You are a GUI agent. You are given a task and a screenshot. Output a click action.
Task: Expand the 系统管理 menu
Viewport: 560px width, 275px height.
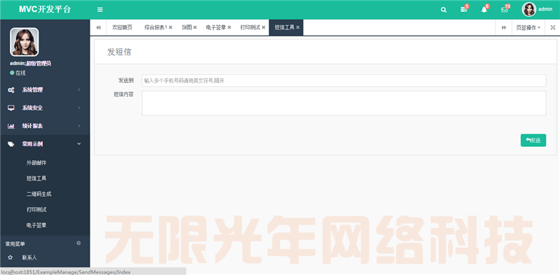(x=45, y=90)
